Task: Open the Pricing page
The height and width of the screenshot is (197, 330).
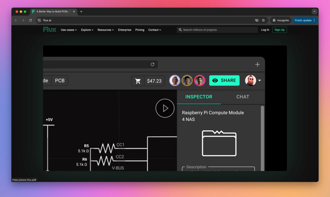Action: (140, 30)
